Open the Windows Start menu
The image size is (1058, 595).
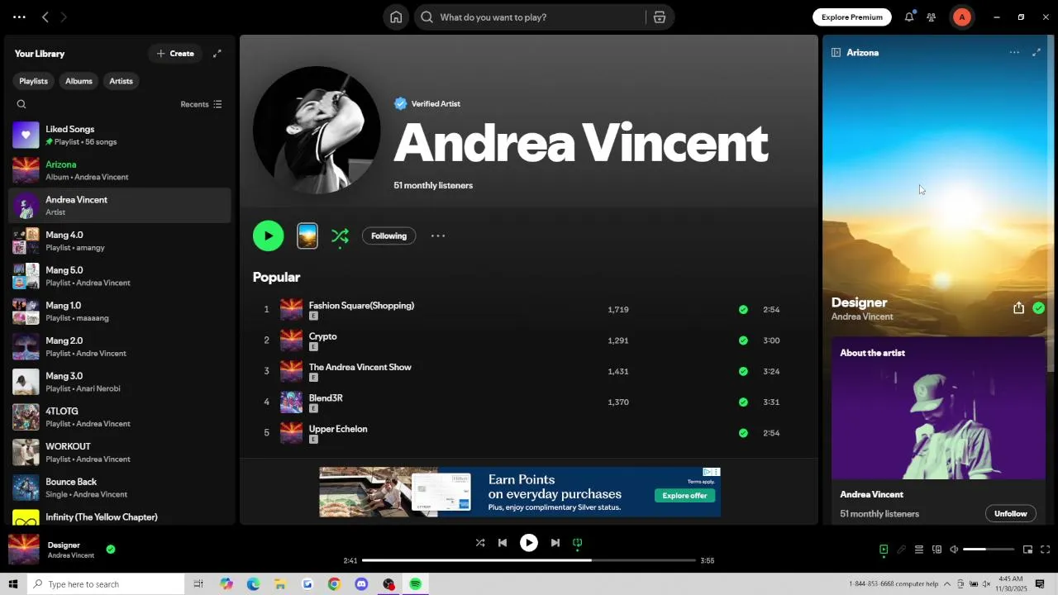13,584
